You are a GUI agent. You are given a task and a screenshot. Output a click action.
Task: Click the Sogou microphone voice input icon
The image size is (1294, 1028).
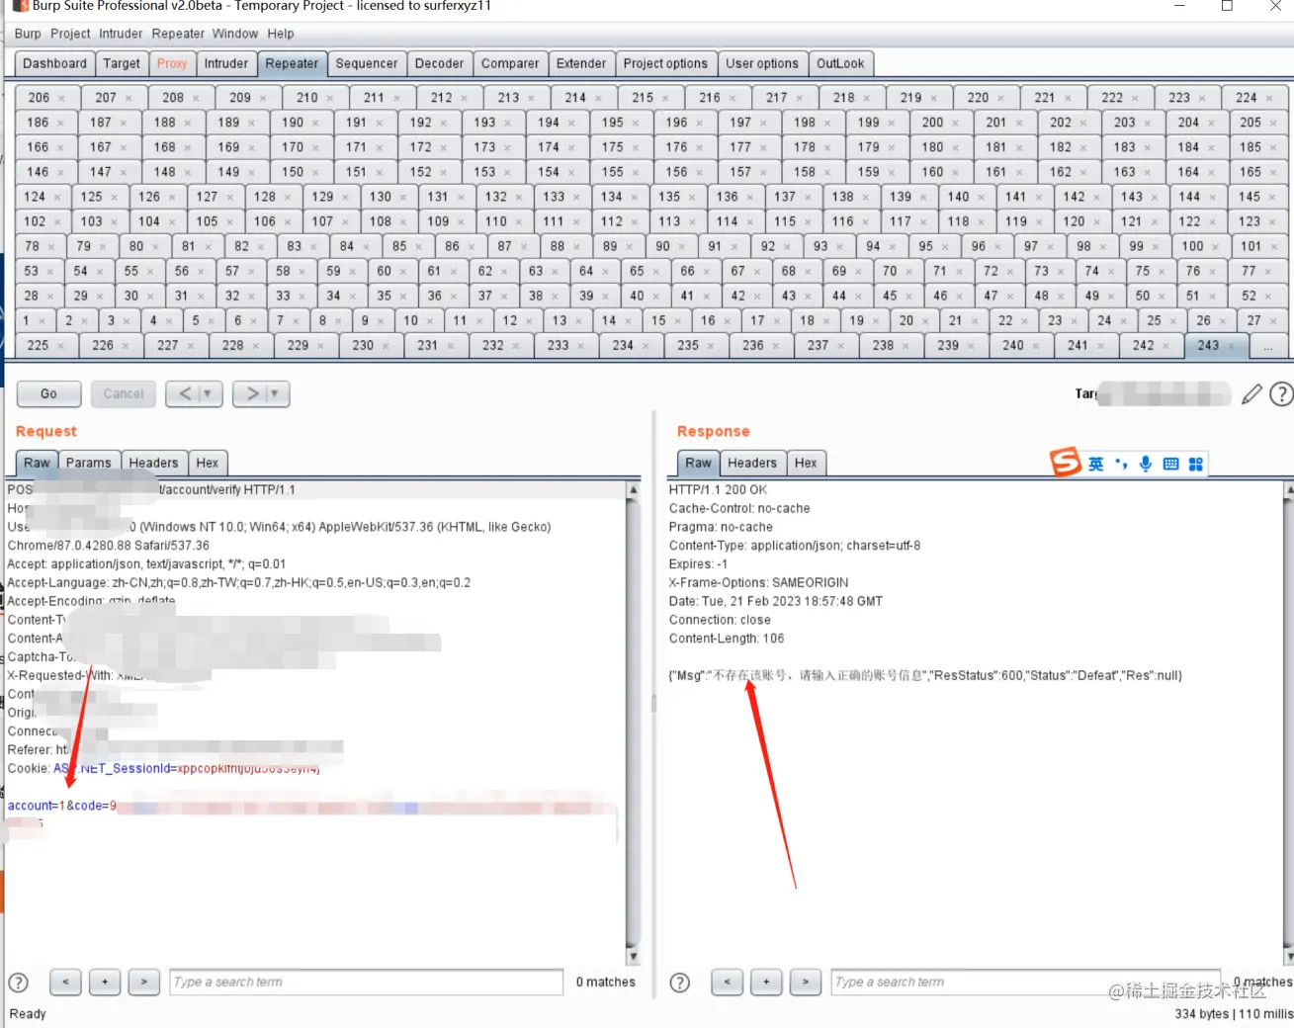pyautogui.click(x=1146, y=464)
